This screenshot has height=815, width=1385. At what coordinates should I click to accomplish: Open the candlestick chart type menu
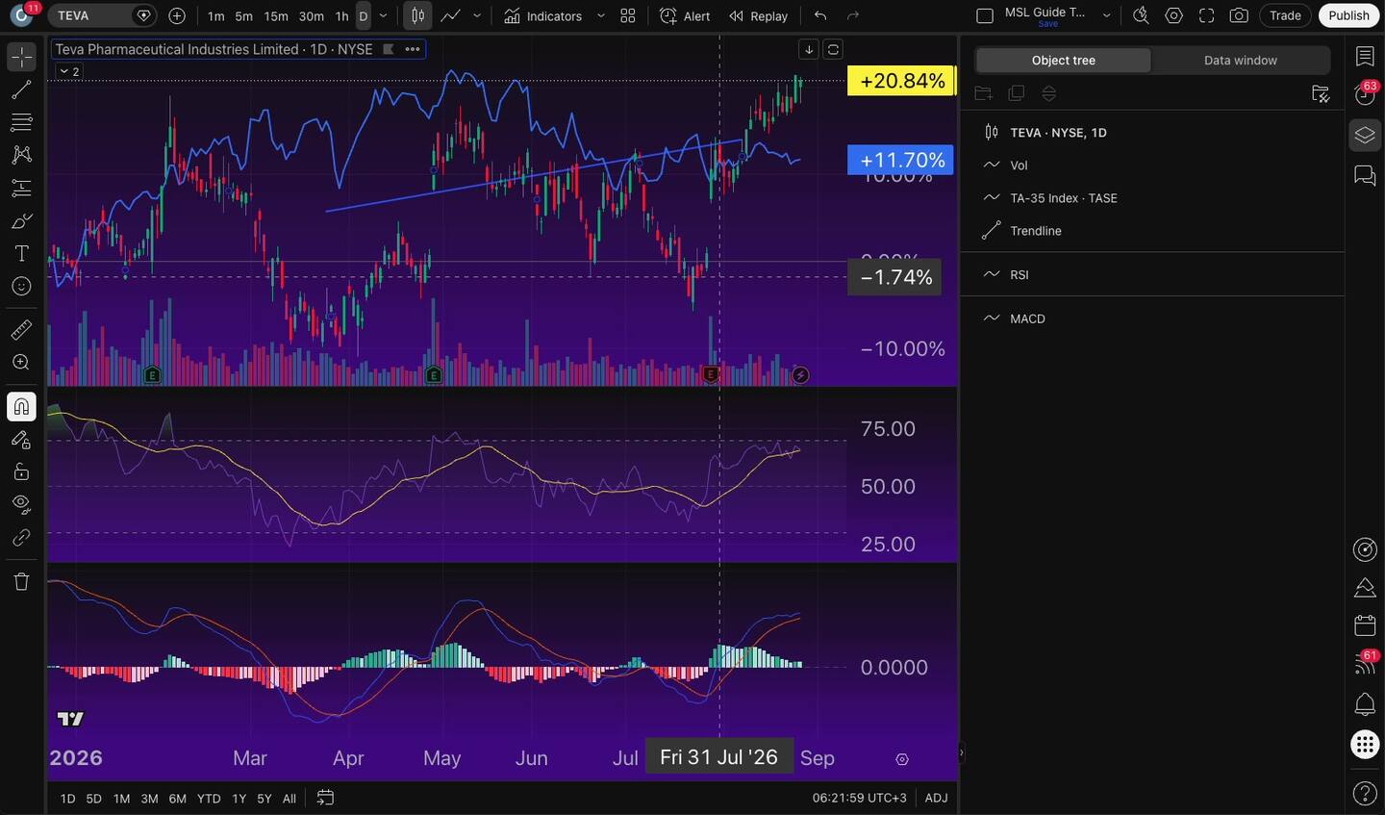417,15
